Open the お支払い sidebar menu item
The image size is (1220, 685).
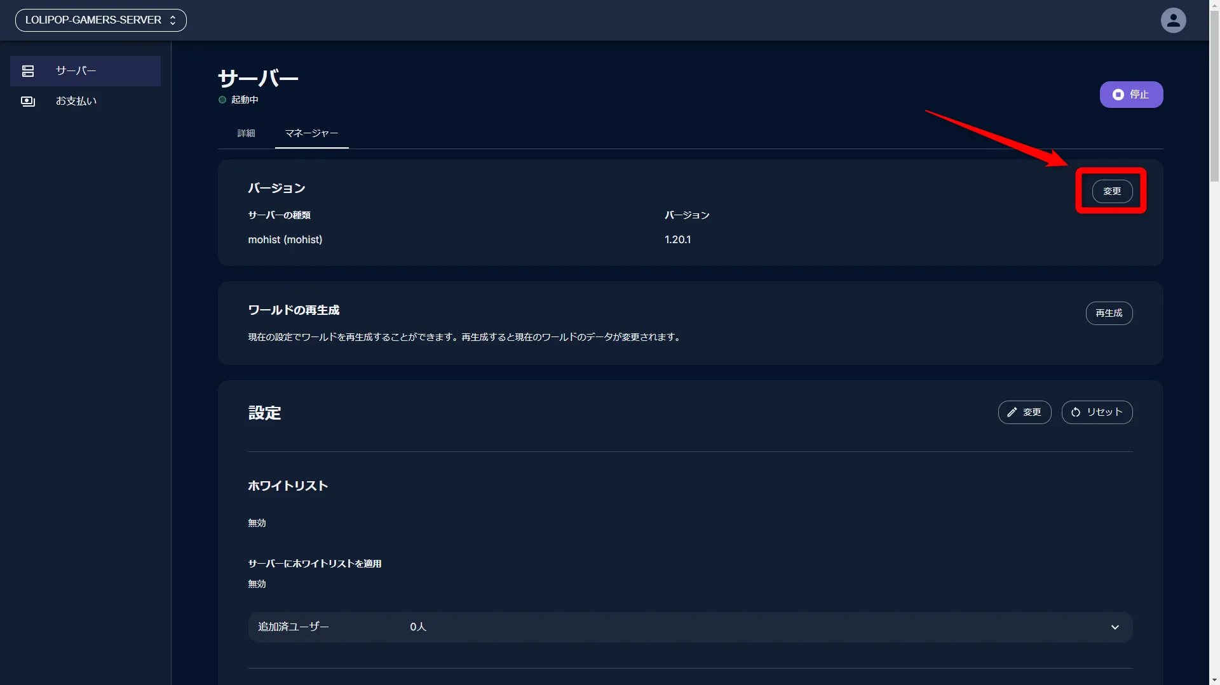[85, 102]
